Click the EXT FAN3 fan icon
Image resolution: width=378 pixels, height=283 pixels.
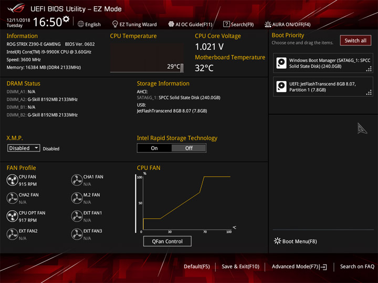pos(77,234)
